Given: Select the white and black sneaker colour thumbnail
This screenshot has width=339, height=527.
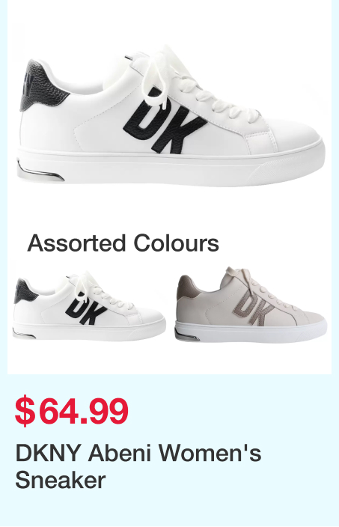Looking at the screenshot, I should coord(89,306).
